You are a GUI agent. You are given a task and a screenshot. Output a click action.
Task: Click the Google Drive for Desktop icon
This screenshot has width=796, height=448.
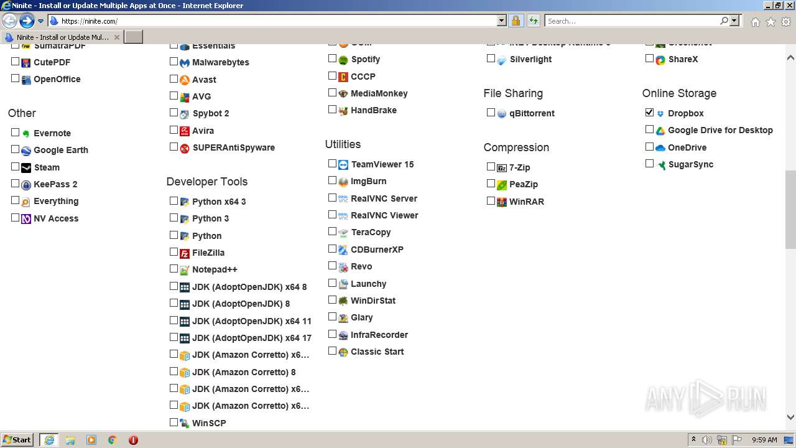pyautogui.click(x=660, y=131)
